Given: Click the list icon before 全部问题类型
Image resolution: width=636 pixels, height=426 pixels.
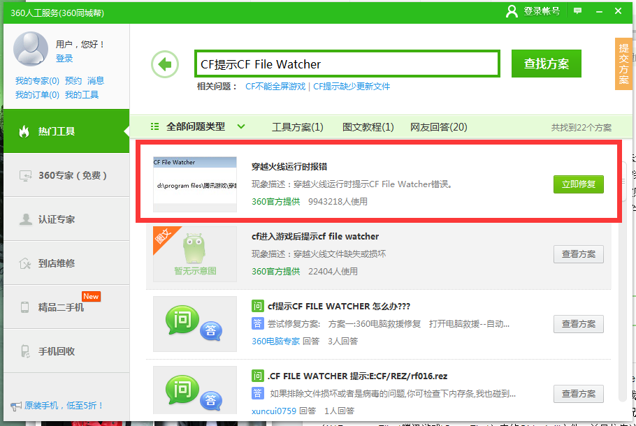Looking at the screenshot, I should click(154, 126).
